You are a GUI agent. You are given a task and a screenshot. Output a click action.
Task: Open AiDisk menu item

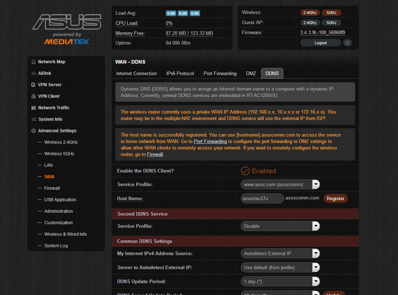coord(44,73)
